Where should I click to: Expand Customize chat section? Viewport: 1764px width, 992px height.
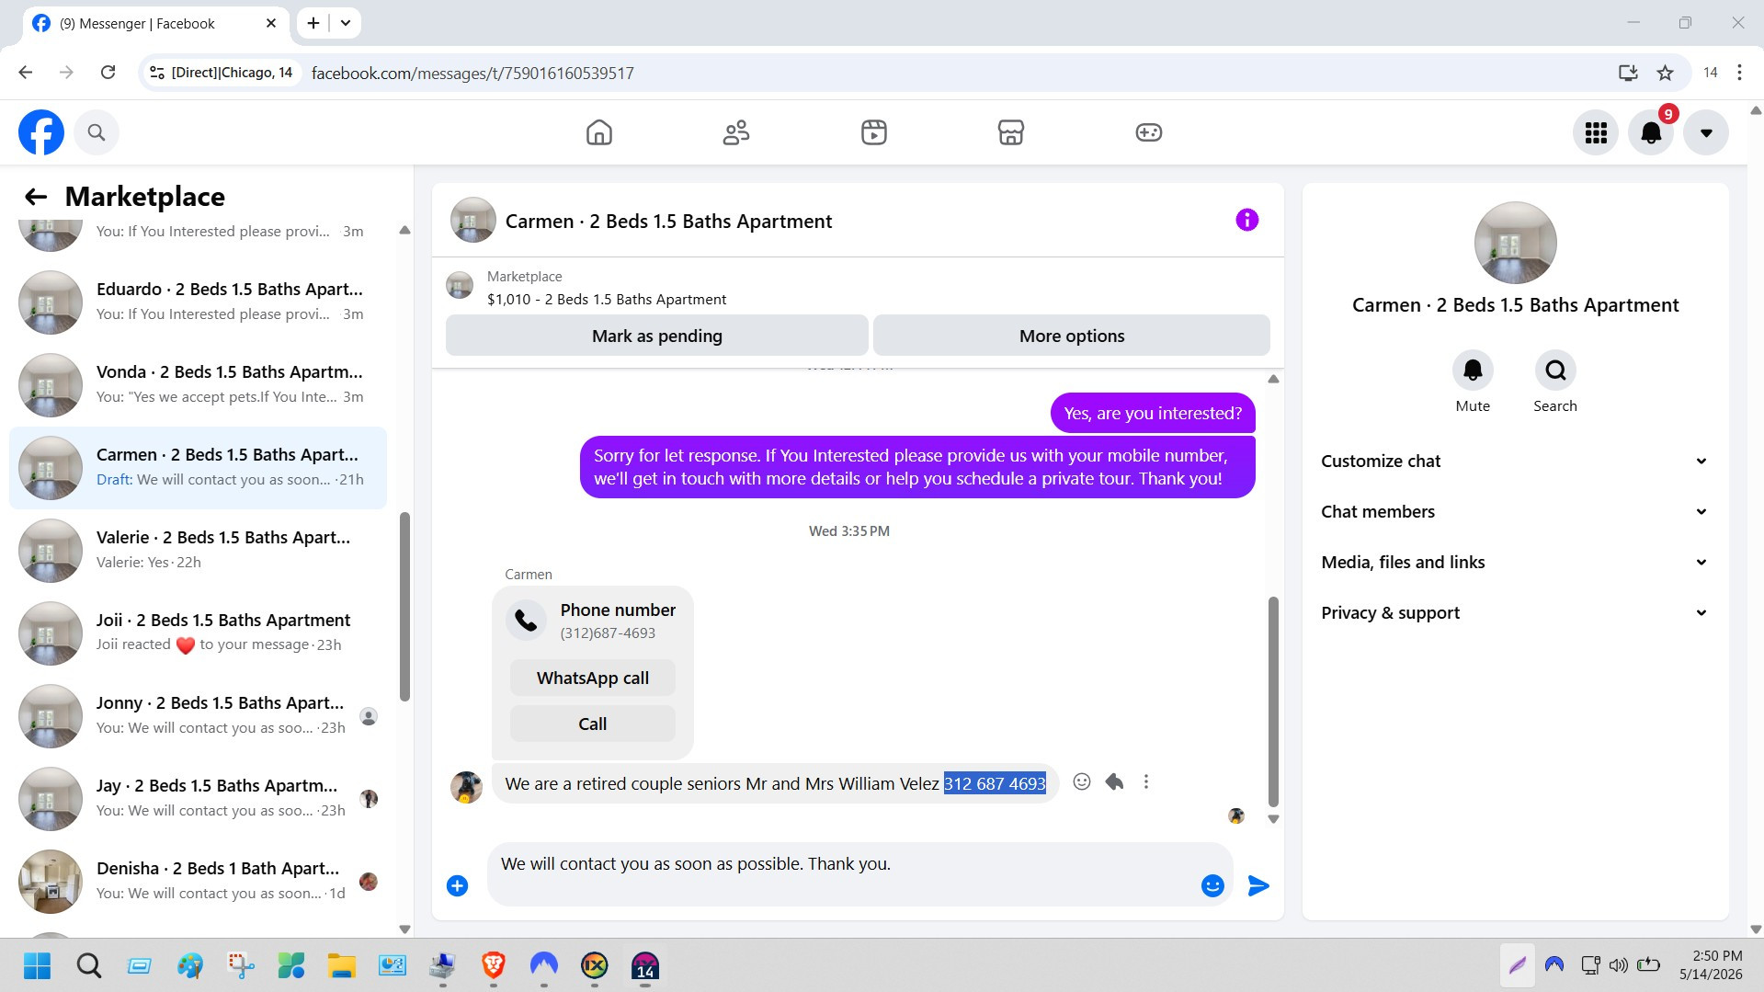pos(1515,461)
